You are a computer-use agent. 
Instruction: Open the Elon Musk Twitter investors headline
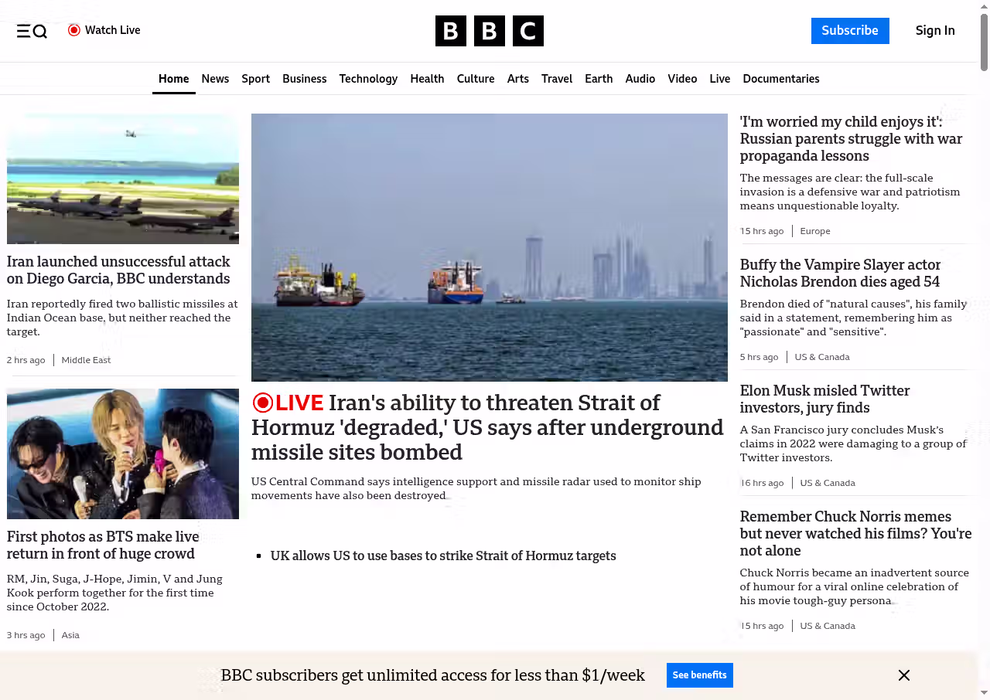pos(824,399)
